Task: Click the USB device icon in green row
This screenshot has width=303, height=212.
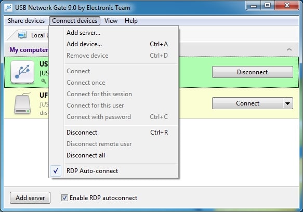Action: coord(22,72)
